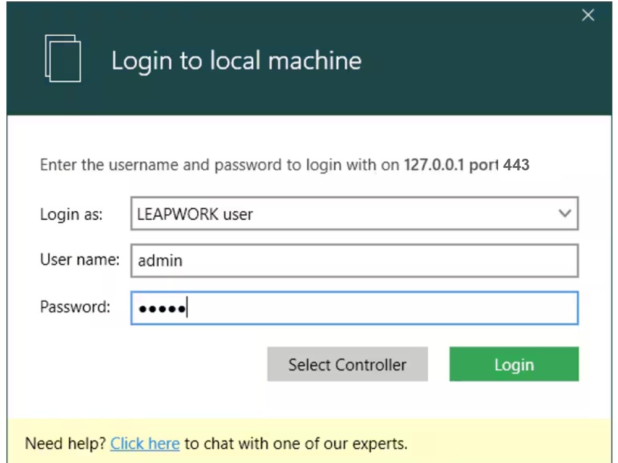Click the dropdown chevron next to LEAPWORK user

[565, 214]
